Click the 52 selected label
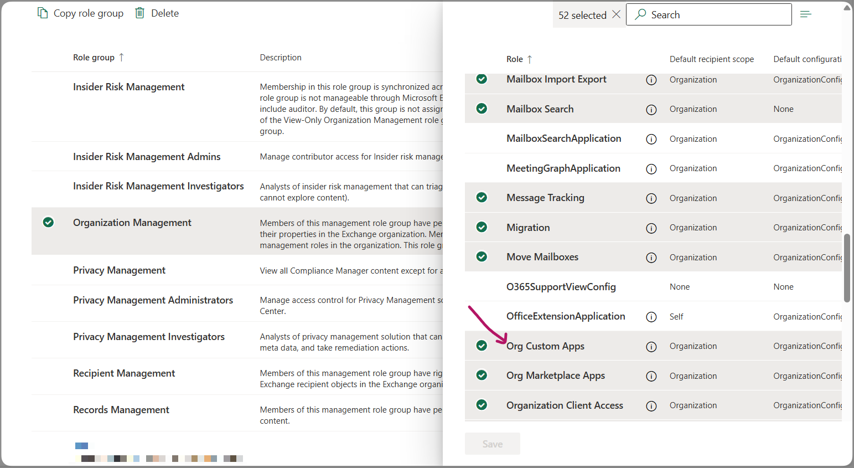Screen dimensions: 854x468 tap(582, 16)
